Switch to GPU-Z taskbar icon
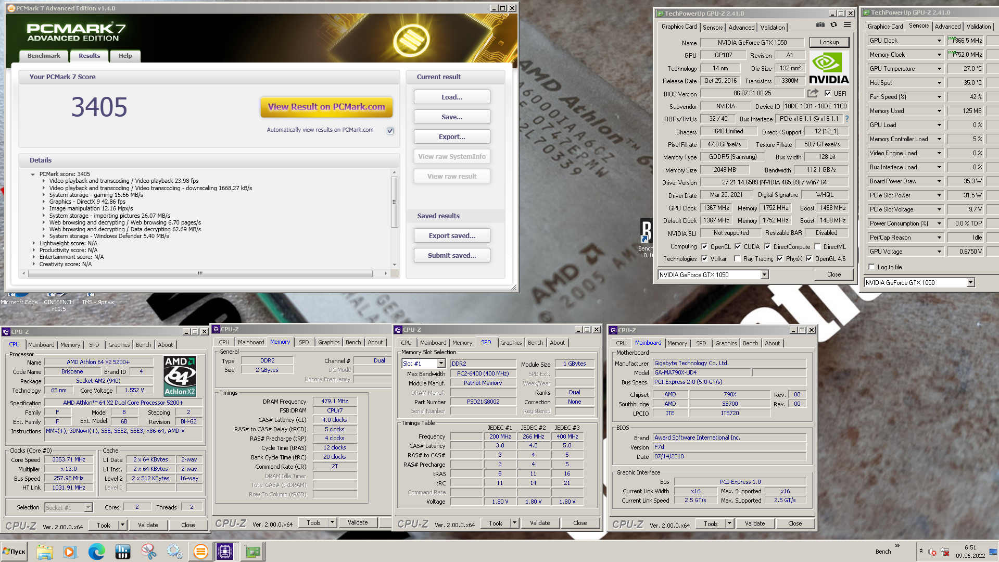The image size is (999, 562). (x=252, y=551)
